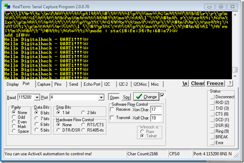Viewport: 244px width, 163px height.
Task: Select 1 bit stop bits
Action: [x=63, y=112]
